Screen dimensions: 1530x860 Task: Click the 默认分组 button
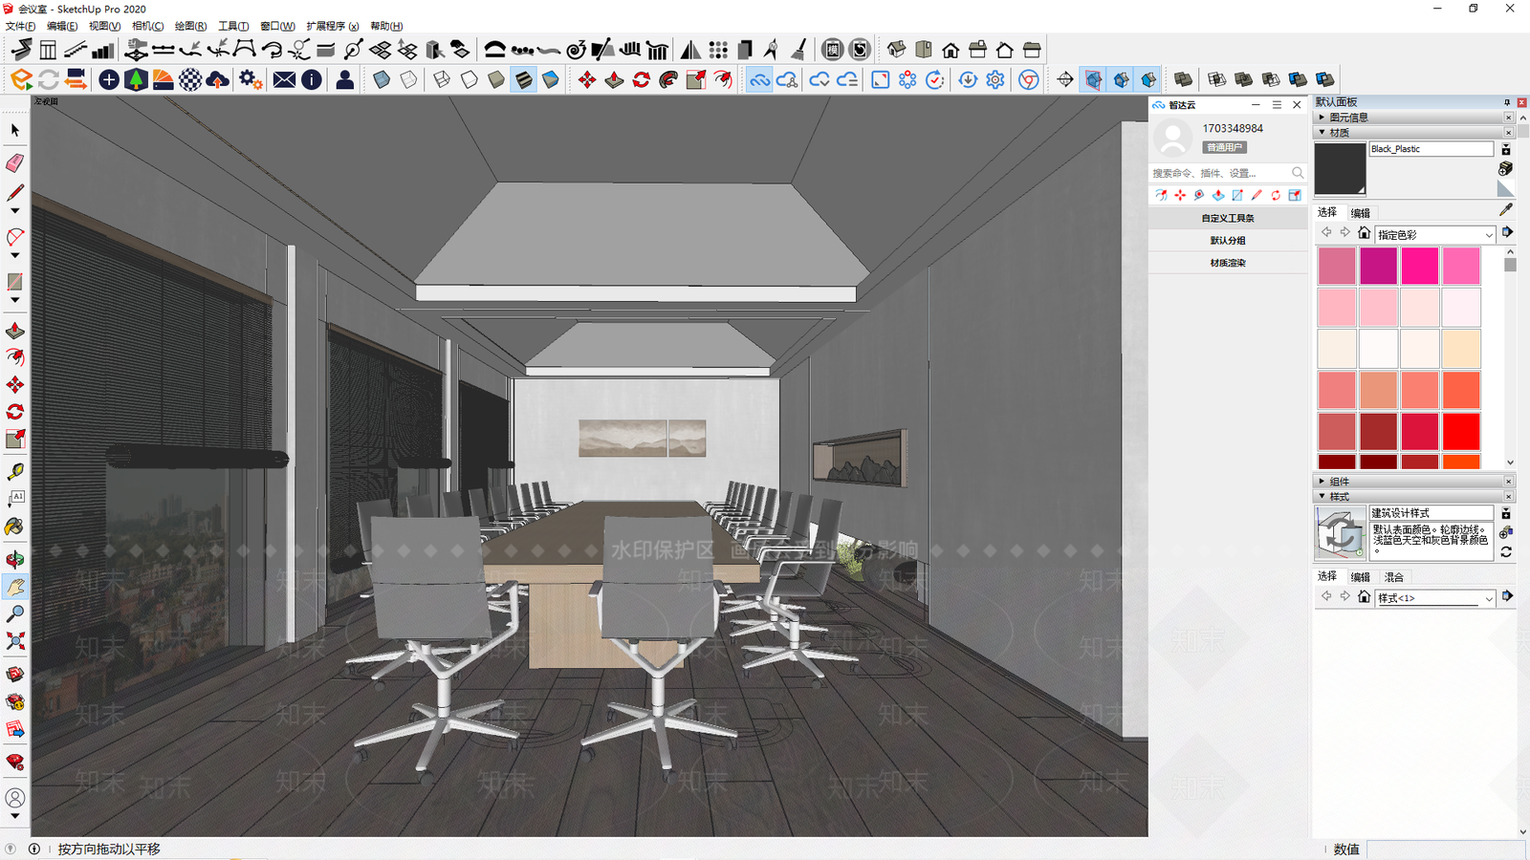pos(1228,241)
